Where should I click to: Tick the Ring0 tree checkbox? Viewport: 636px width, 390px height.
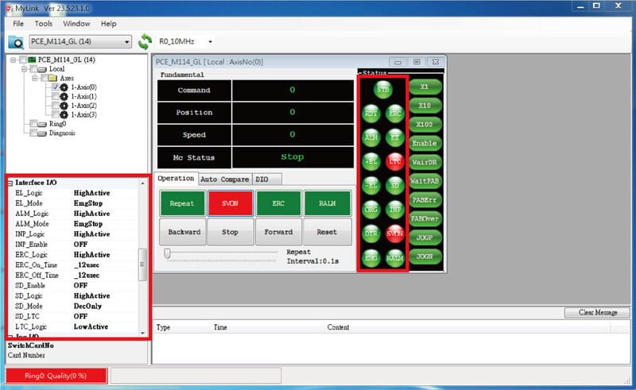pyautogui.click(x=33, y=124)
